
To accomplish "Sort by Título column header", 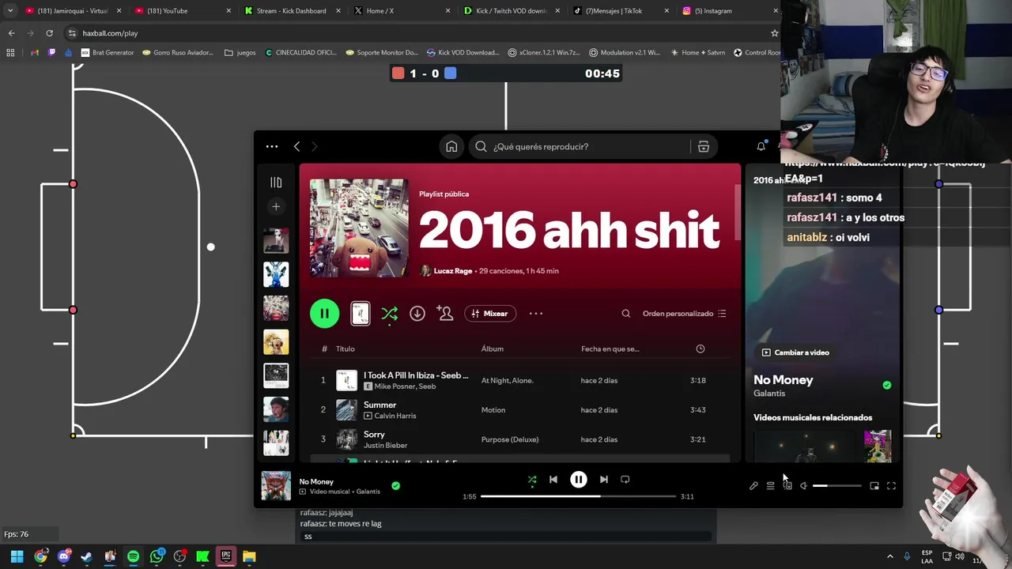I will click(345, 349).
